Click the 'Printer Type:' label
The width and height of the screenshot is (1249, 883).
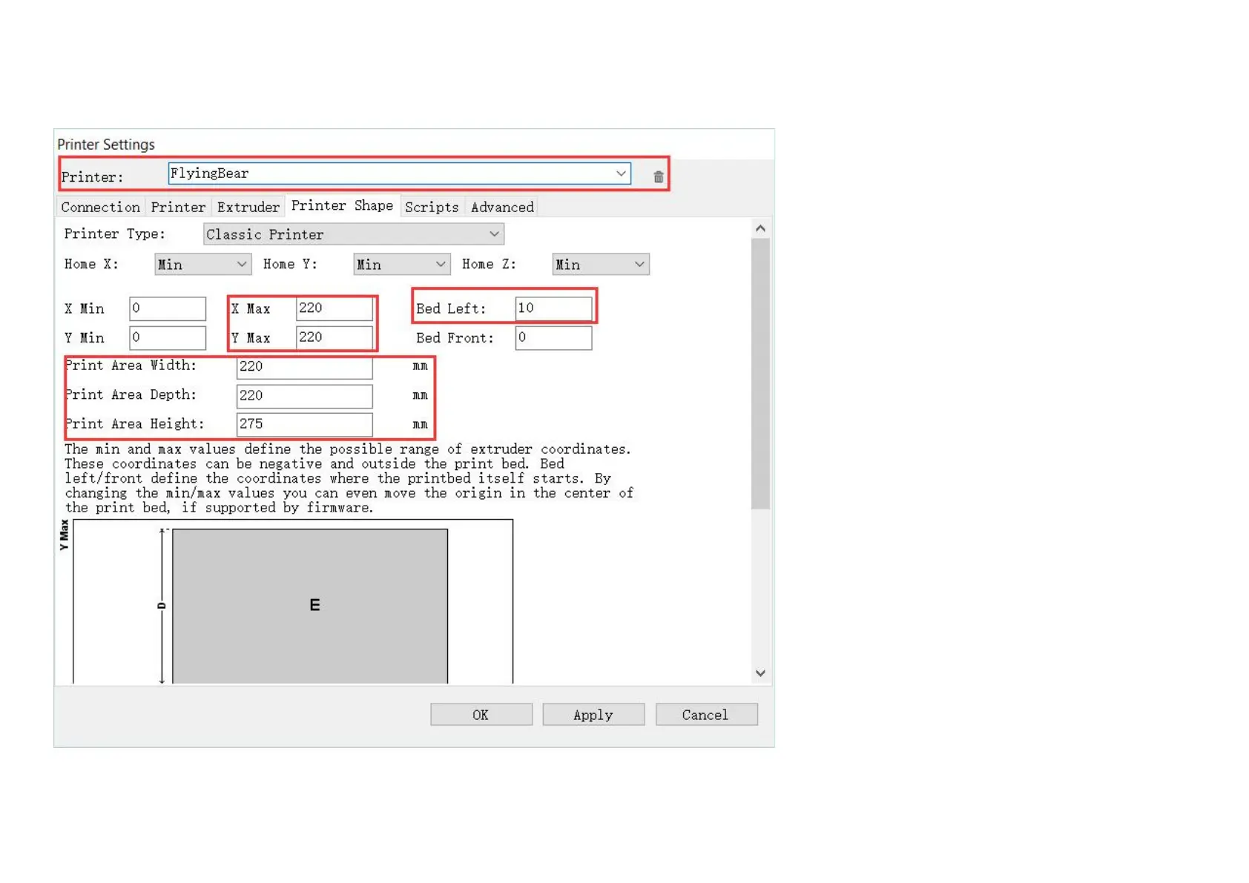click(x=115, y=234)
